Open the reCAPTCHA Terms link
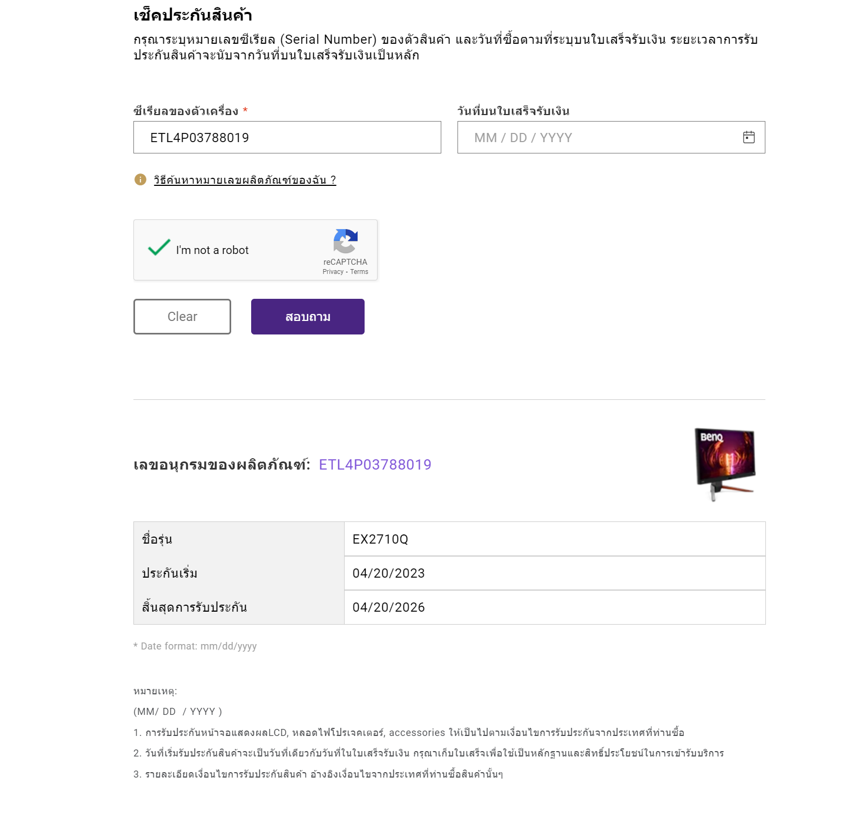Screen dimensions: 868x837 pos(359,272)
